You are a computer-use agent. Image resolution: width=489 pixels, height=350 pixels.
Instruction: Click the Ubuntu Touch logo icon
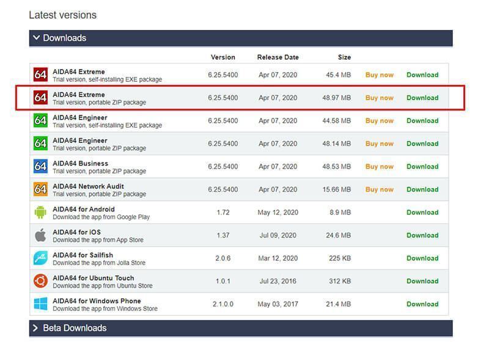pyautogui.click(x=40, y=281)
